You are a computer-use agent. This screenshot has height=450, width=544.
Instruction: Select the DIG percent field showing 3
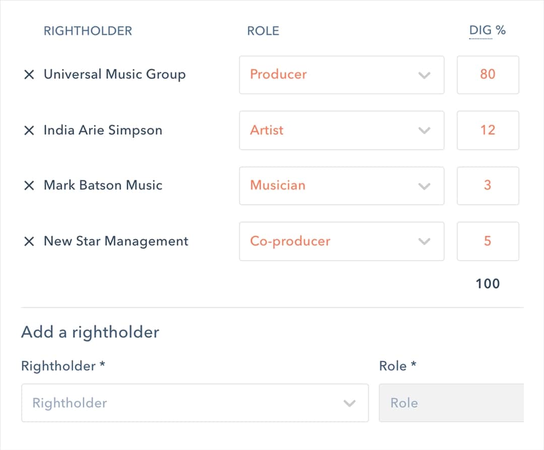tap(487, 186)
